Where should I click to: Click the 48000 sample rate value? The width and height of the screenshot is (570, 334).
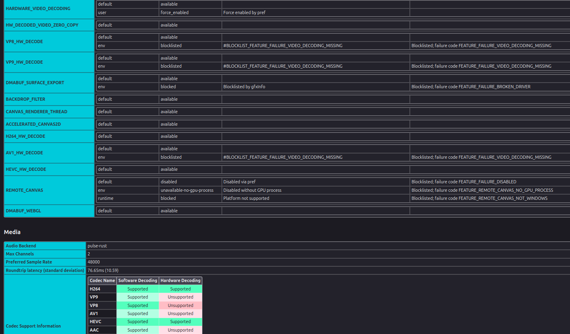click(x=94, y=262)
